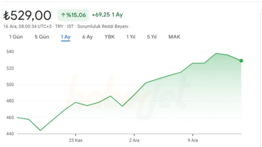Click the green endpoint dot on chart
This screenshot has width=262, height=147.
[241, 61]
